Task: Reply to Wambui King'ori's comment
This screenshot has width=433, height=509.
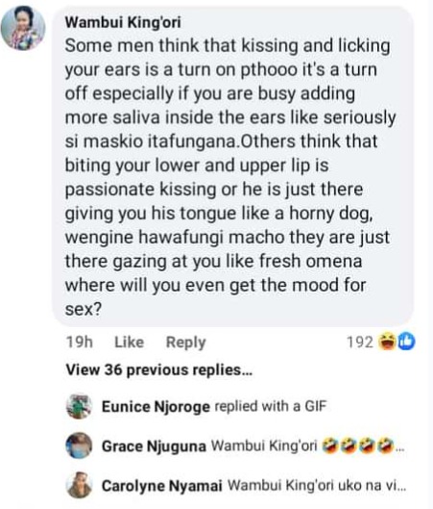Action: (x=185, y=343)
